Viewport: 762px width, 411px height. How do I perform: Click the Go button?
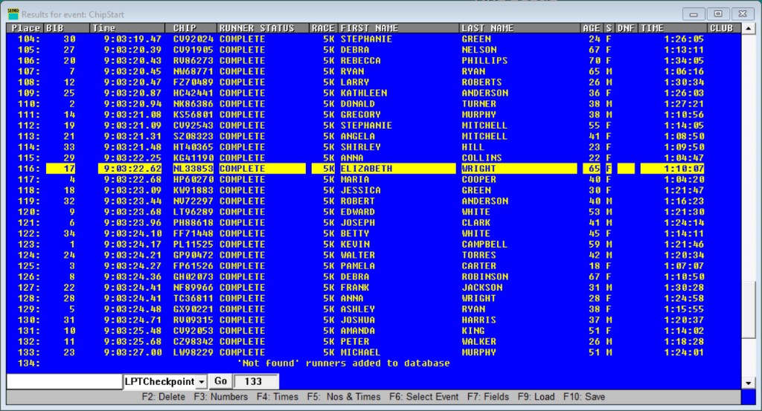[220, 381]
